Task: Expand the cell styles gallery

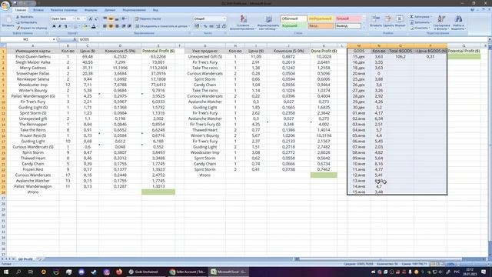Action: click(x=364, y=28)
